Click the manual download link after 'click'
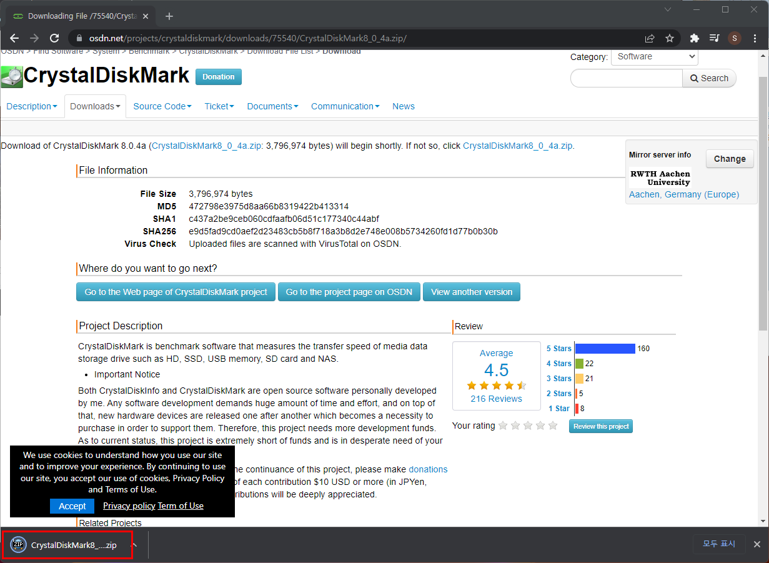This screenshot has width=769, height=563. click(517, 146)
